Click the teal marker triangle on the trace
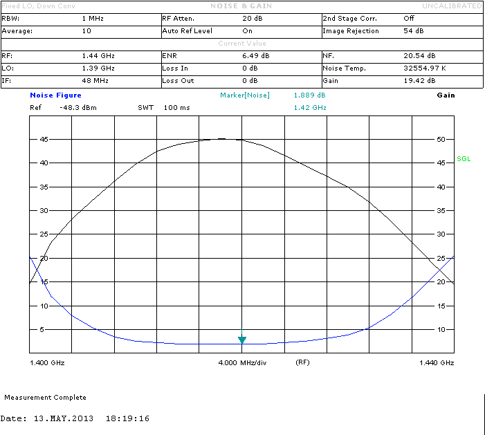 pos(241,340)
